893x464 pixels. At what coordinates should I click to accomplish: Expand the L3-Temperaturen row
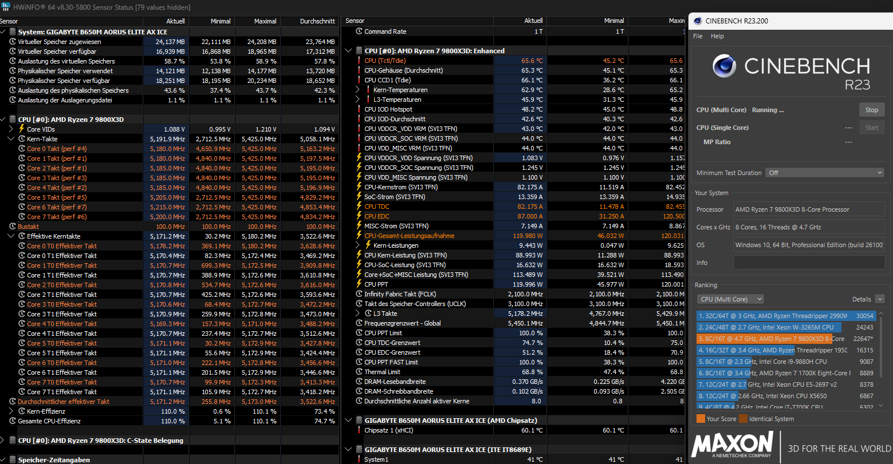coord(357,100)
